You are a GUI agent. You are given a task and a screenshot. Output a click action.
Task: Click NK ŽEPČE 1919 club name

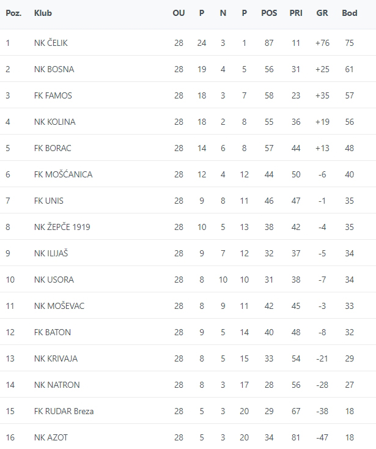(62, 227)
